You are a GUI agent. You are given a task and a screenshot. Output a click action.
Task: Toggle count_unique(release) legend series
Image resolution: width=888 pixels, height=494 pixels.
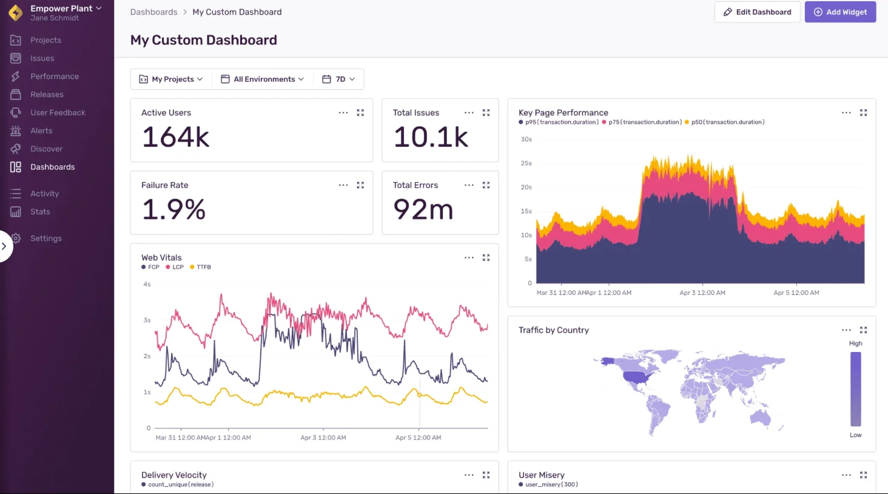point(178,484)
